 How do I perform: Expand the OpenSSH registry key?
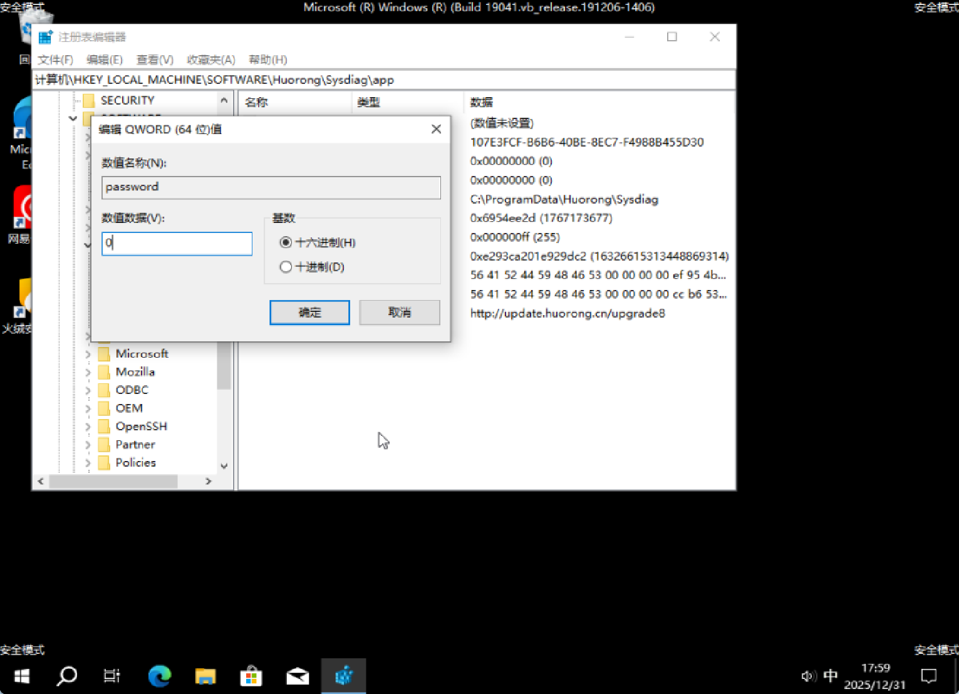(x=88, y=427)
